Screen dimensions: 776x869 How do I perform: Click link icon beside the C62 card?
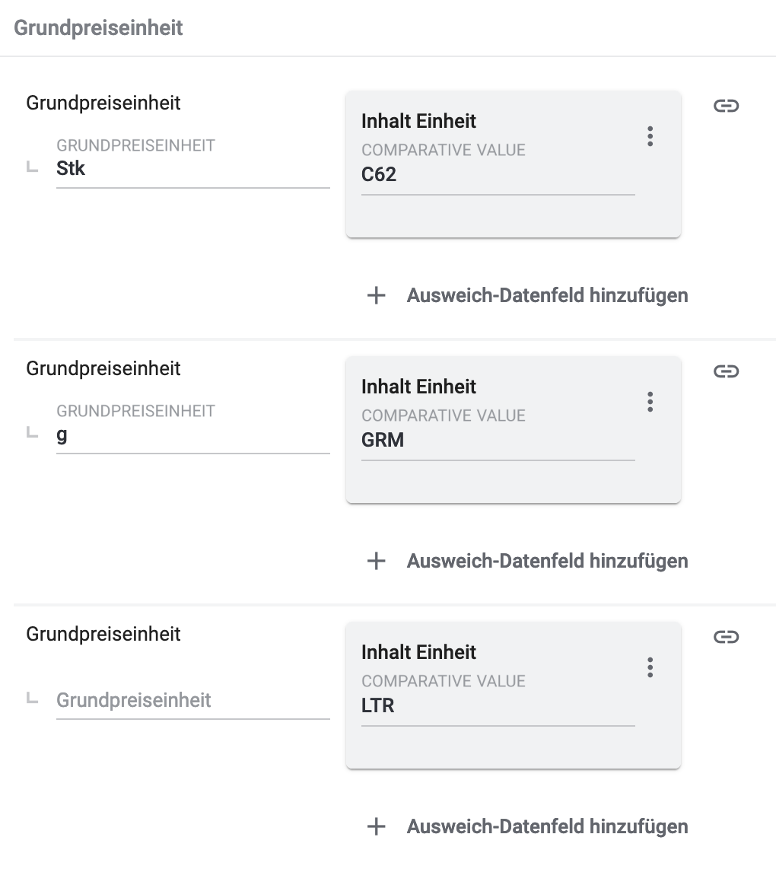[x=726, y=106]
